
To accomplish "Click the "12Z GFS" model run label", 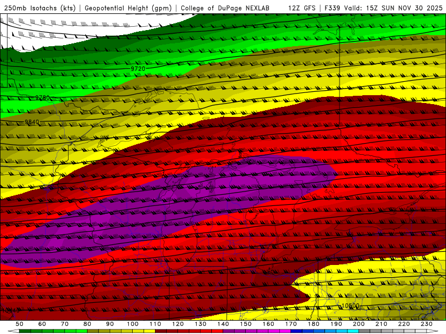I will 302,8.
